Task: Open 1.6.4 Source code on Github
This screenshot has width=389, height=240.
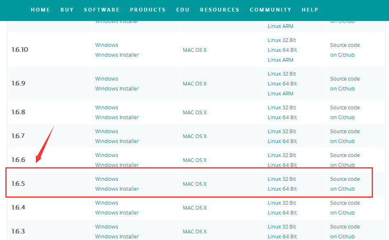Action: 345,208
